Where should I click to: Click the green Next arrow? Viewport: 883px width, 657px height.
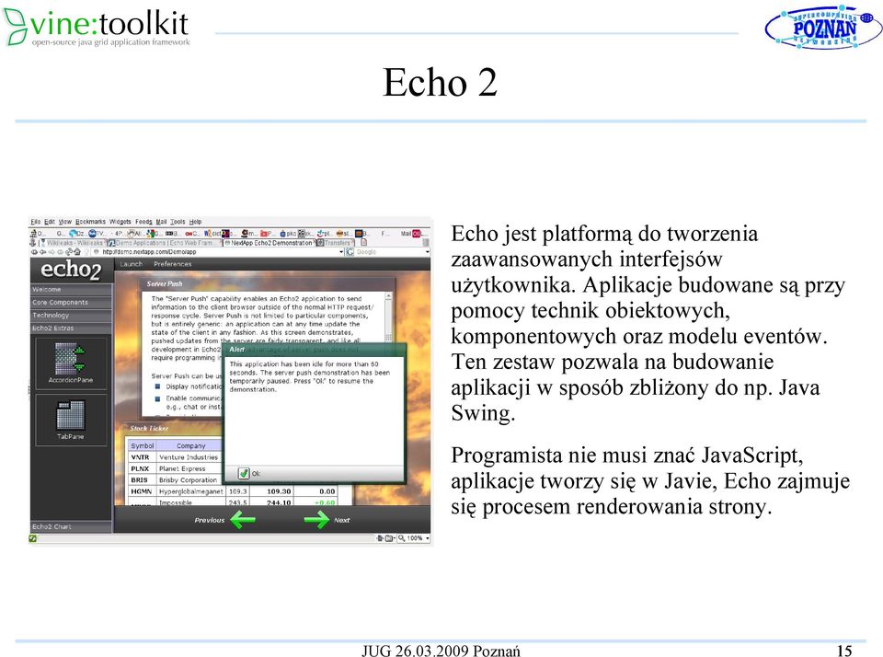[316, 519]
